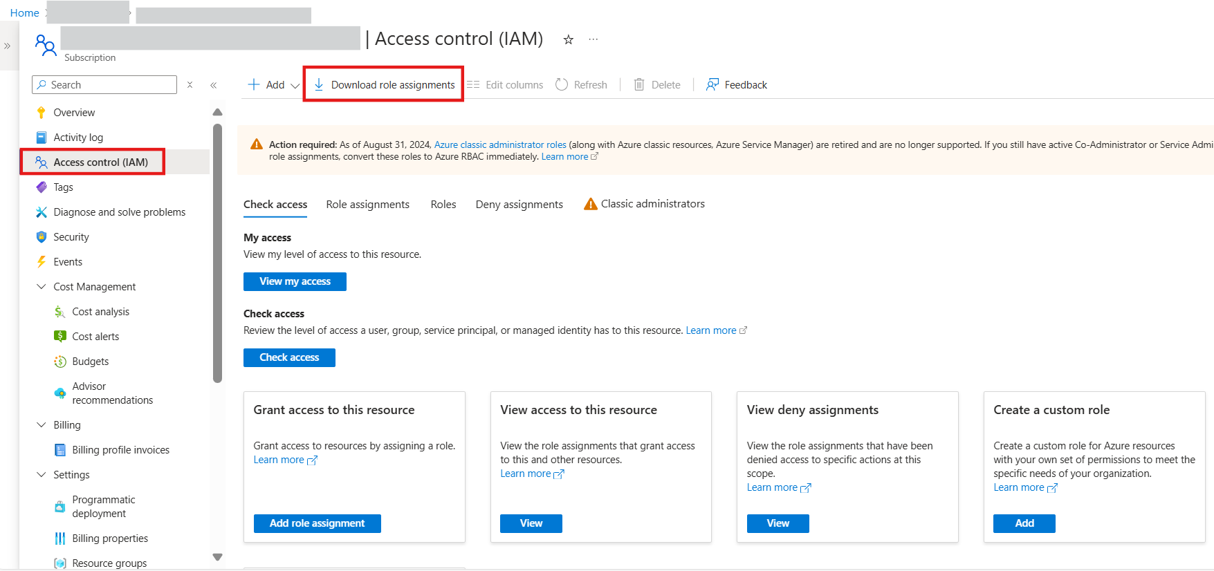Click the sidebar scroll up arrow
Viewport: 1214px width, 571px height.
[217, 112]
